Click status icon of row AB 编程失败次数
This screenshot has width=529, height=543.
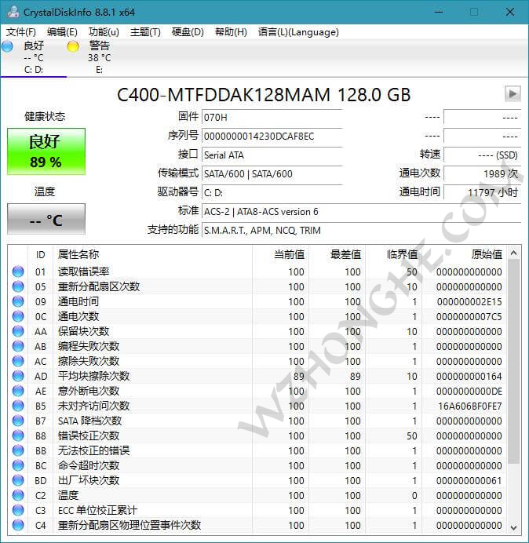(18, 346)
